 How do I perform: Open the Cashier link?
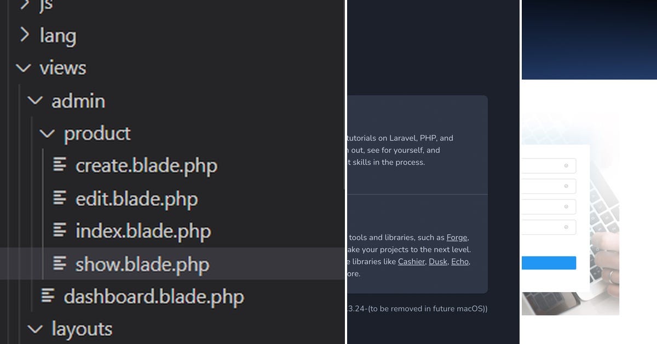pos(413,262)
